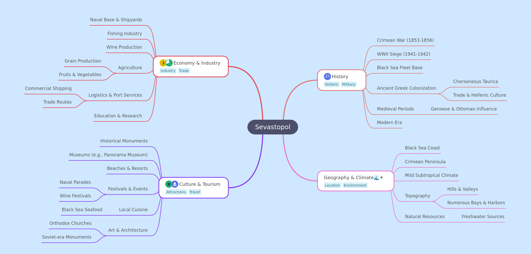Click the Military tag on History node
This screenshot has height=254, width=531.
(x=349, y=84)
